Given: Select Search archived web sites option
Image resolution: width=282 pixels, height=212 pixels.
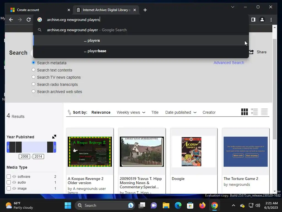Looking at the screenshot, I should (33, 91).
